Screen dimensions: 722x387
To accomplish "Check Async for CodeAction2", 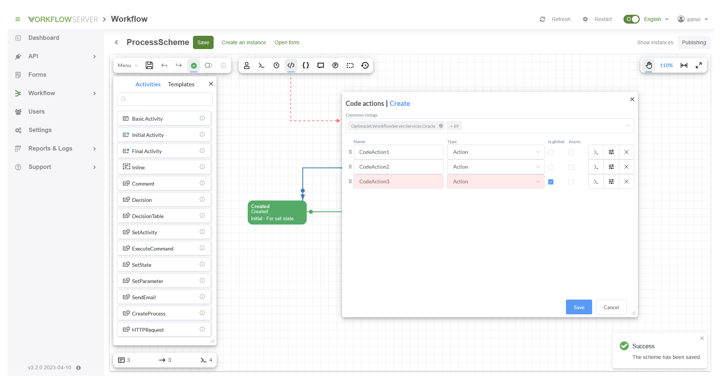I will (571, 167).
